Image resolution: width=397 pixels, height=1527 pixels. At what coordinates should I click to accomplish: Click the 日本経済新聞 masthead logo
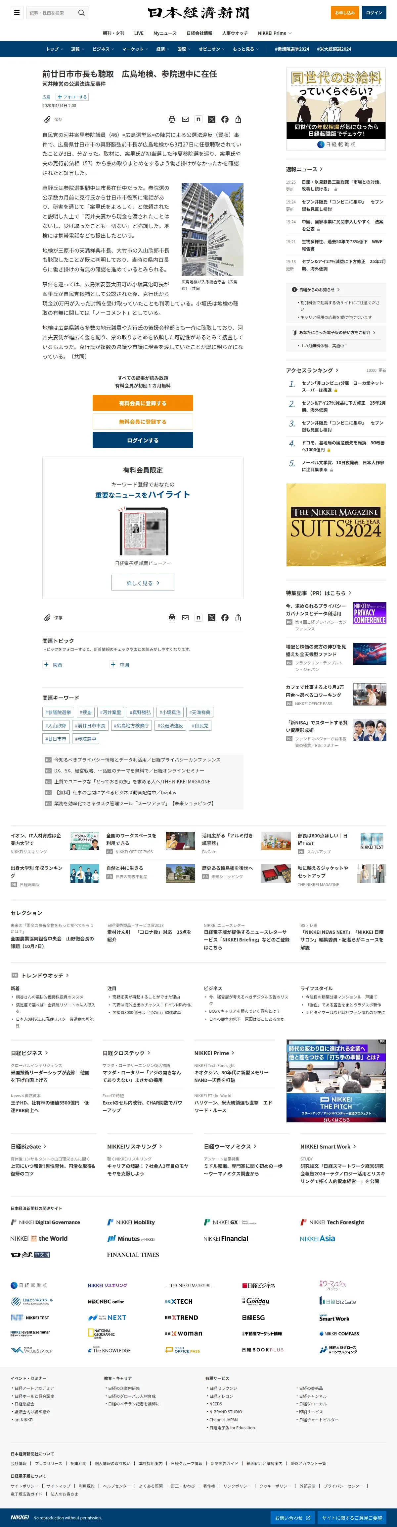point(199,13)
